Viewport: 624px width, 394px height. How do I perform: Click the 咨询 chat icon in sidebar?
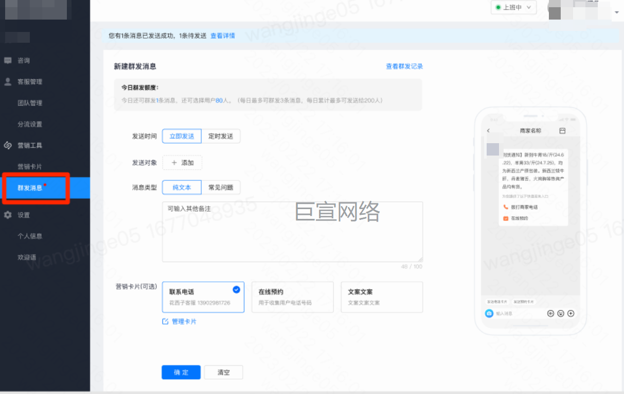pos(8,60)
